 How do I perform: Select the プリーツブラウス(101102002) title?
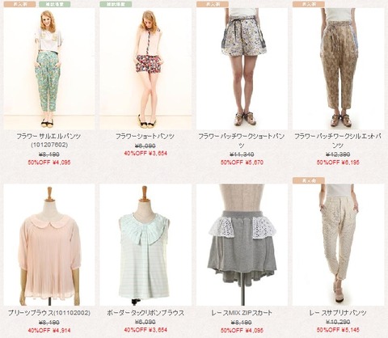pos(49,313)
